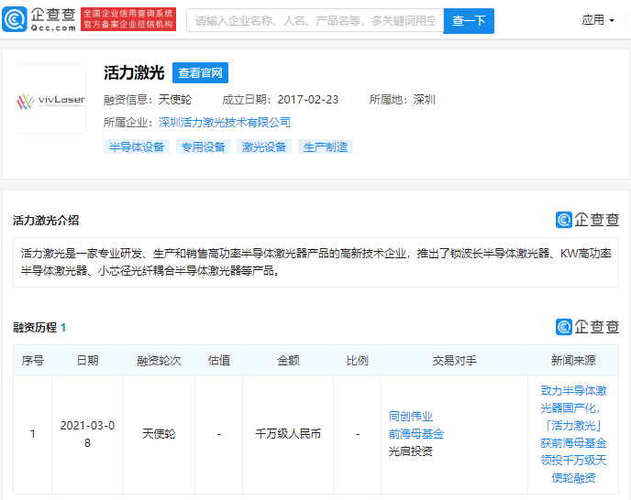This screenshot has height=500, width=631.
Task: Click the 查看官网 button
Action: [x=201, y=72]
